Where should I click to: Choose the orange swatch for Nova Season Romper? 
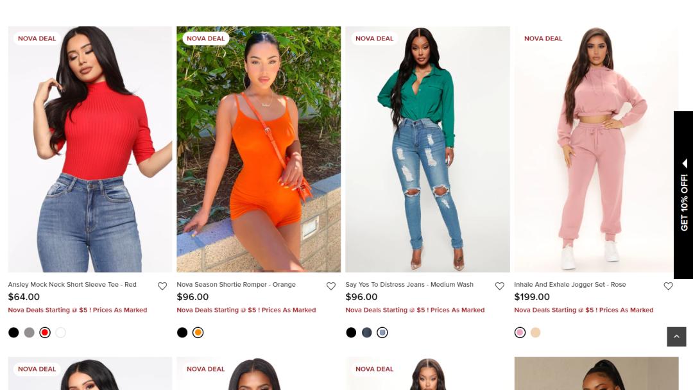click(x=198, y=332)
